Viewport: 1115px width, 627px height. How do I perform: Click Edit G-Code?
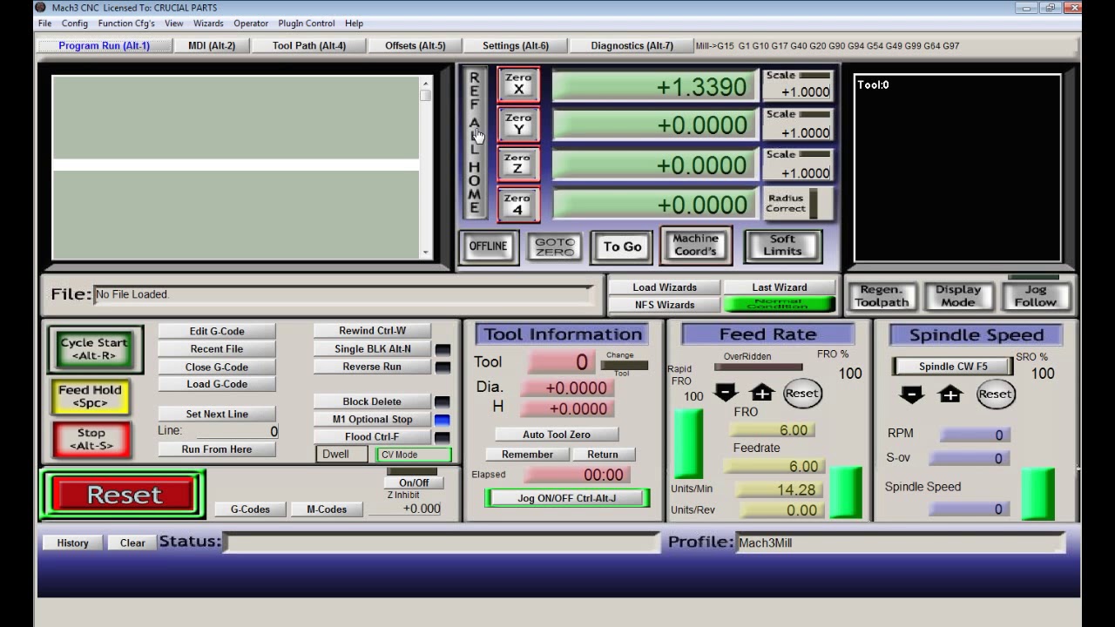pyautogui.click(x=217, y=331)
